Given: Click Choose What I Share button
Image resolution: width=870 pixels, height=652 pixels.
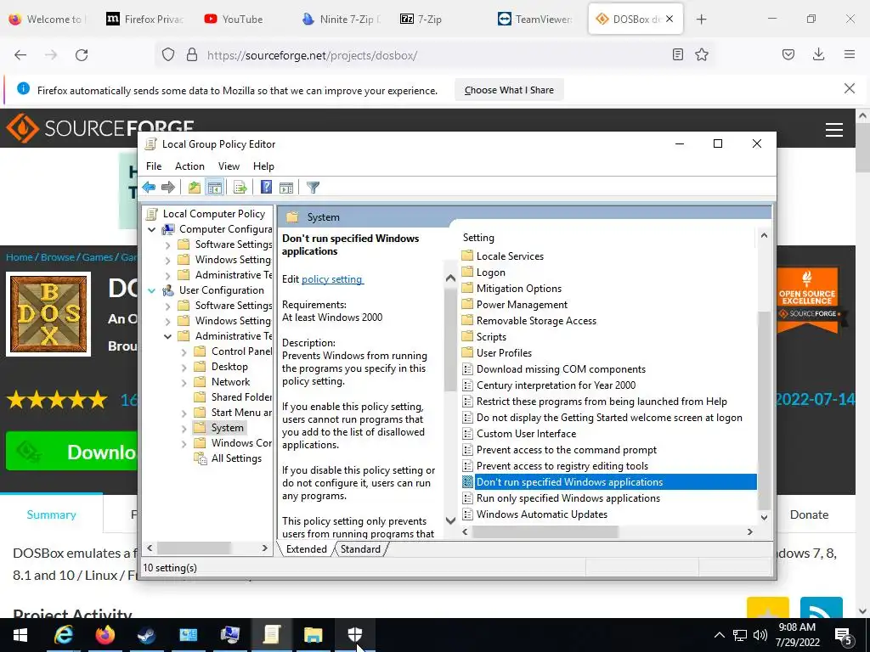Looking at the screenshot, I should coord(509,90).
